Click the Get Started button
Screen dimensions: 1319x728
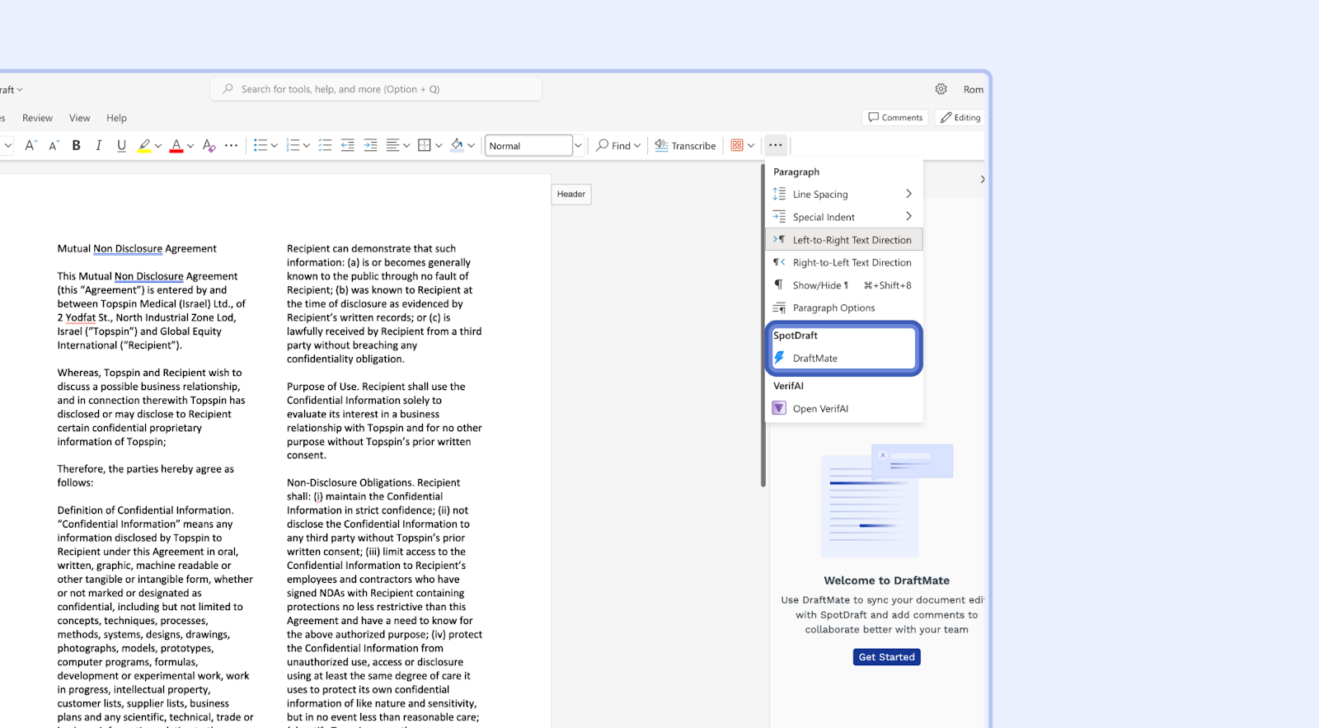tap(886, 657)
